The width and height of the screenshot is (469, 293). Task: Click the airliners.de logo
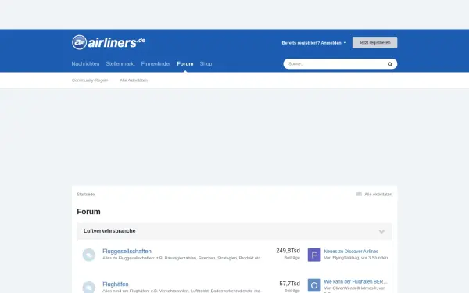tap(109, 42)
